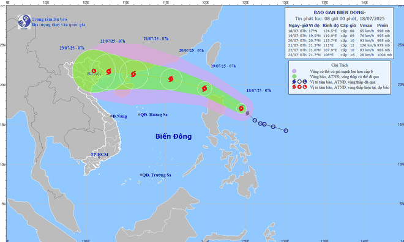Click the storm forecast icon for 21/07/25
This screenshot has width=404, height=242.
133,74
